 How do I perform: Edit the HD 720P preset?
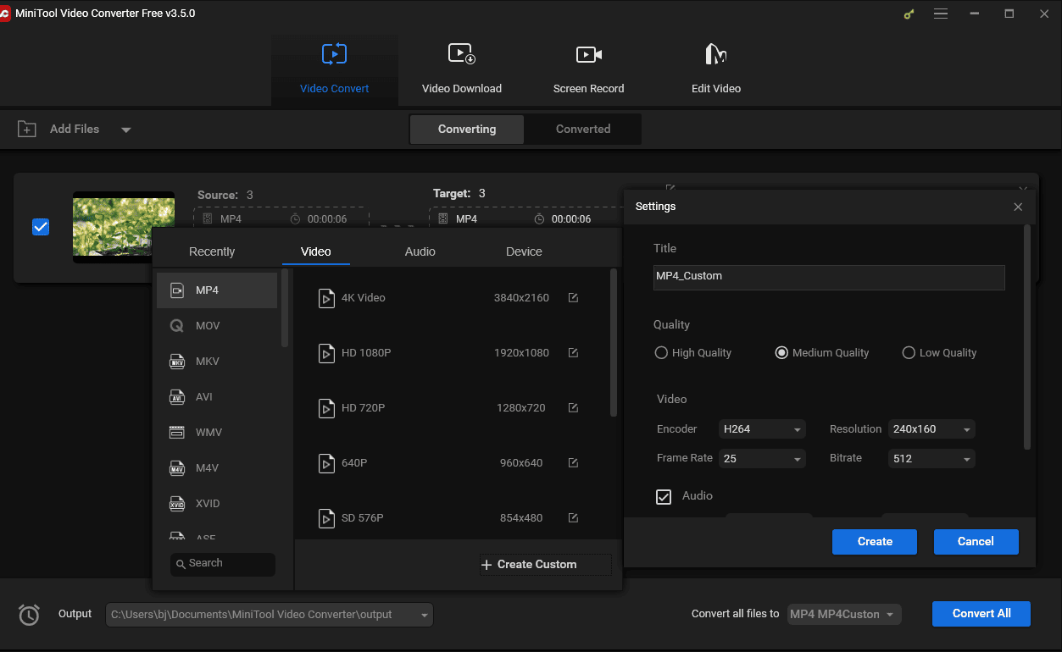click(573, 408)
